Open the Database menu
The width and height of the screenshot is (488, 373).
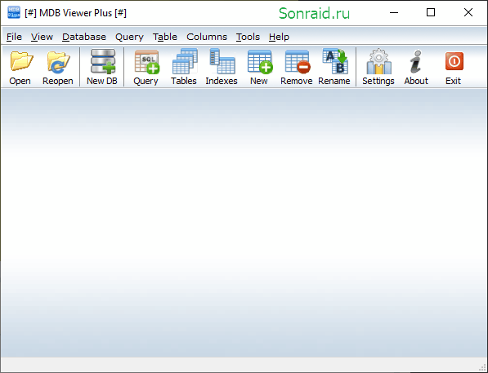84,37
